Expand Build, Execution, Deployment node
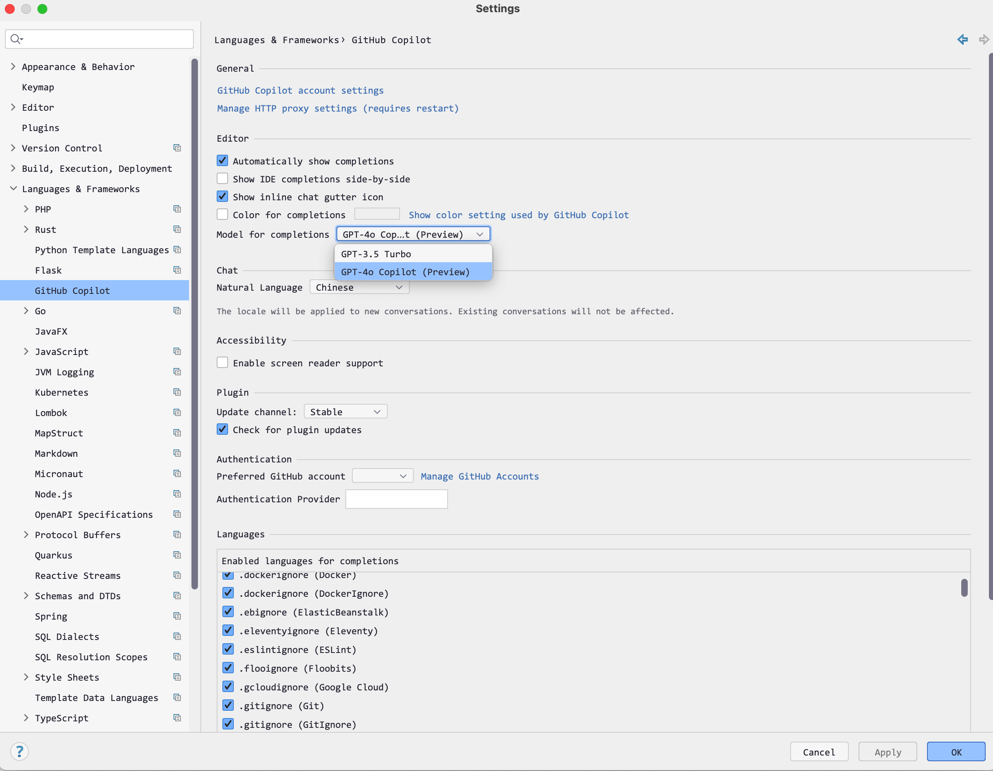Screen dimensions: 993x771 click(x=13, y=169)
